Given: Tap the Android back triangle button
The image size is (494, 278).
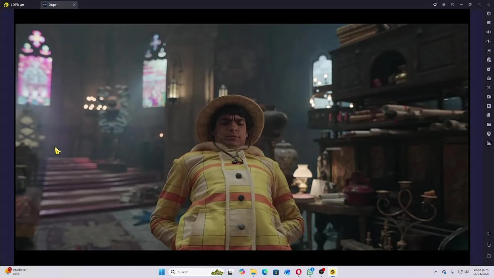Looking at the screenshot, I should click(489, 234).
